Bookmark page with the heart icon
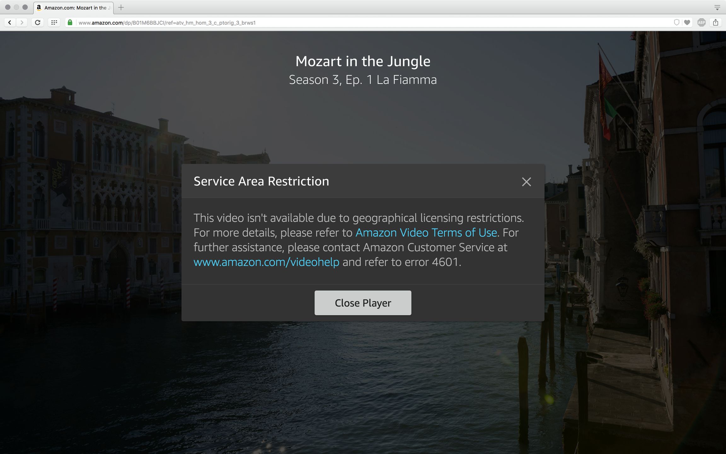The width and height of the screenshot is (726, 454). point(687,22)
